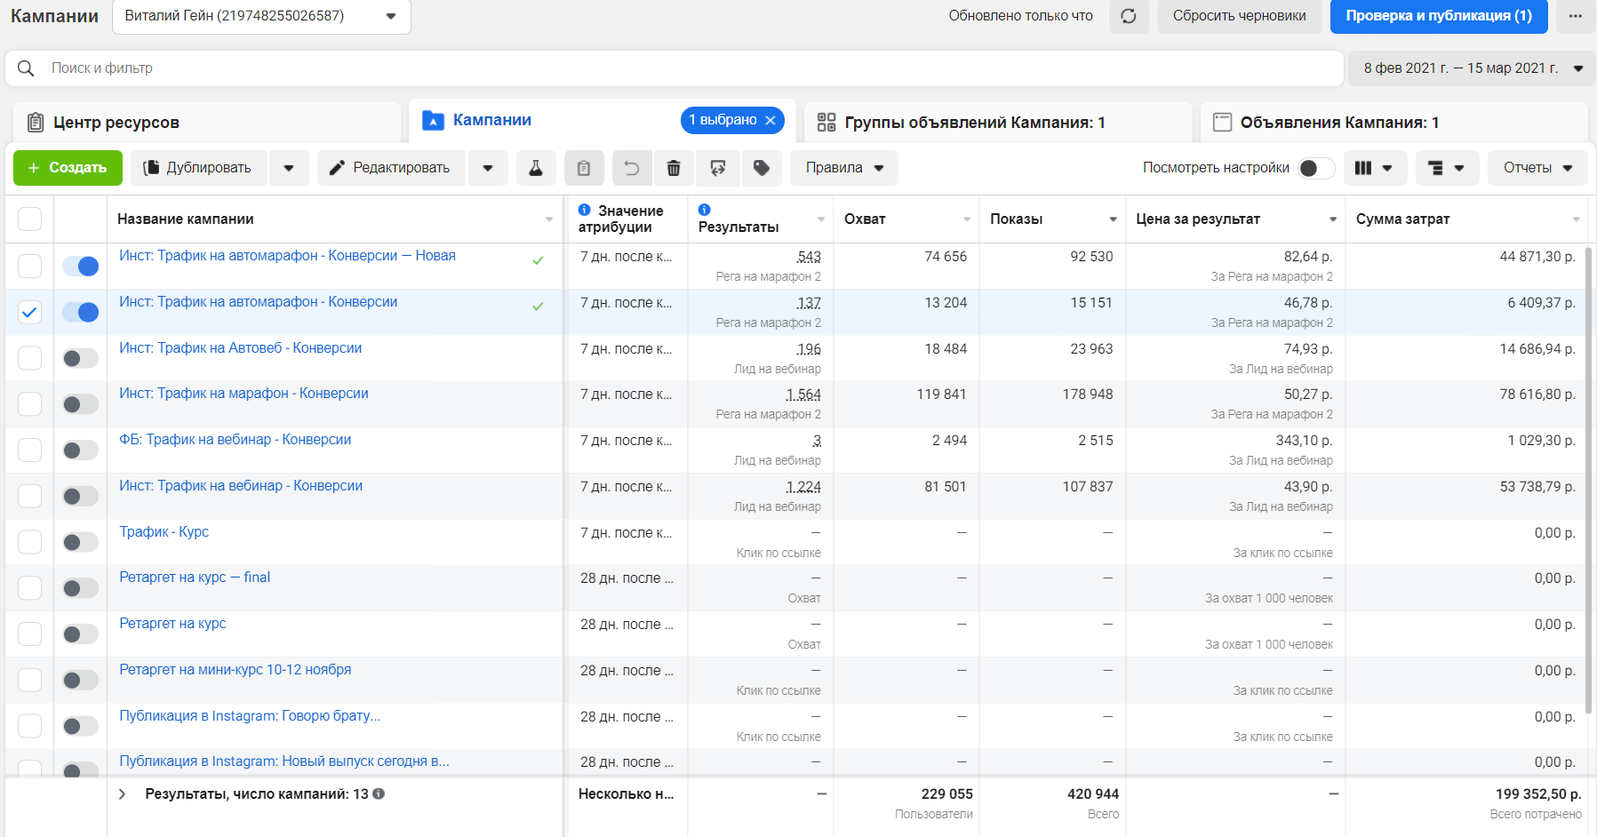Open the date range 8 фев – 15 мар dropdown
Viewport: 1597px width, 837px height.
click(1473, 68)
